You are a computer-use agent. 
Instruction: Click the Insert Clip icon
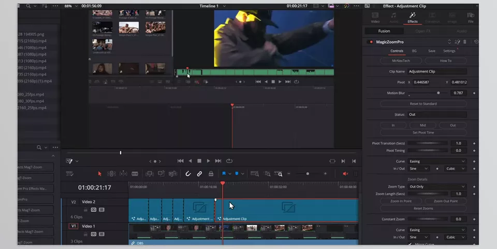pos(150,174)
